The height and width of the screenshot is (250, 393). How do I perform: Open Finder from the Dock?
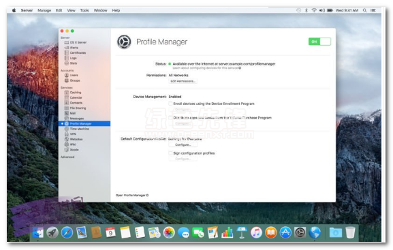pos(38,233)
